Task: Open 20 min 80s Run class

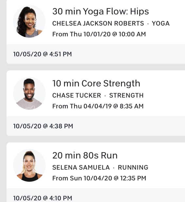Action: (85, 156)
